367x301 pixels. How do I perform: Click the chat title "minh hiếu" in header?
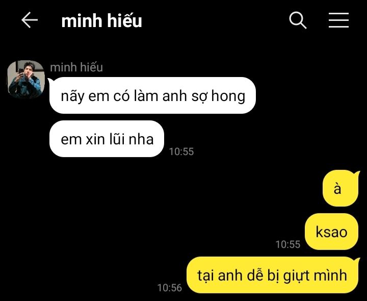pos(101,20)
